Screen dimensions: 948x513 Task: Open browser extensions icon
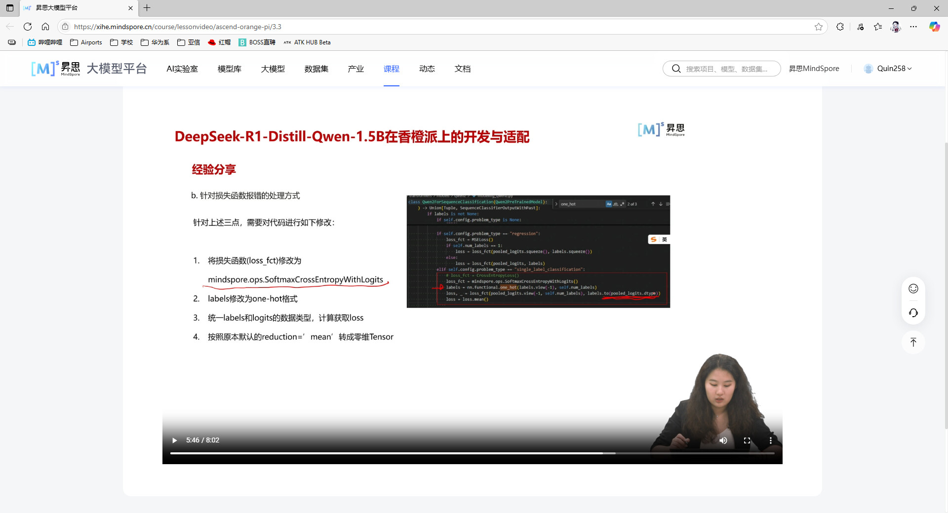pyautogui.click(x=840, y=27)
